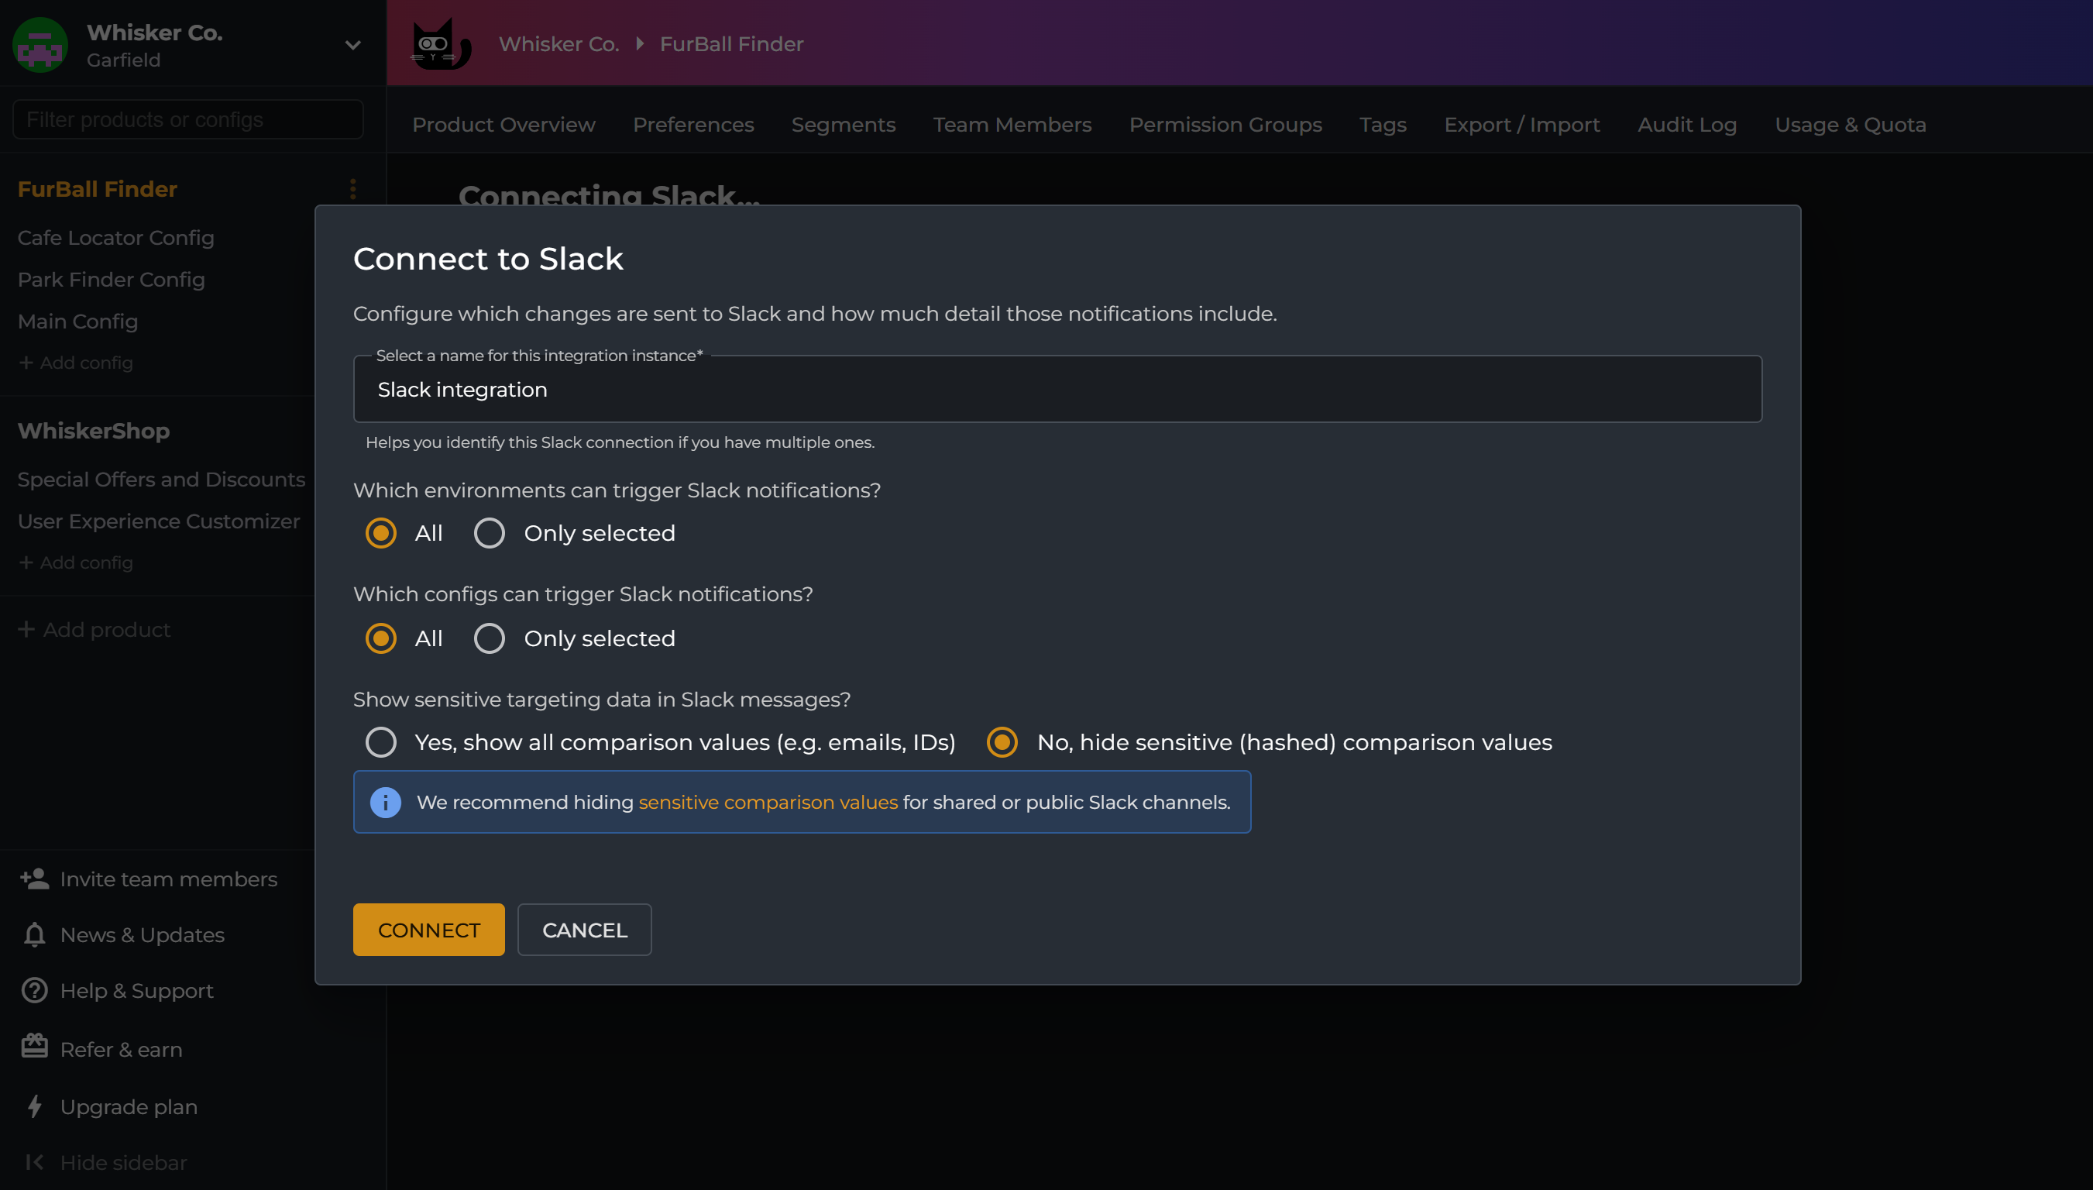Click the Upgrade plan lightning bolt icon

[x=33, y=1106]
